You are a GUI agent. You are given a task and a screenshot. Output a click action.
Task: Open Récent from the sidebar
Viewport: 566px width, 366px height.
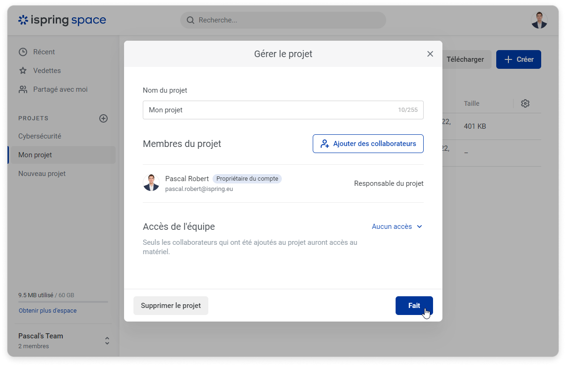(44, 52)
